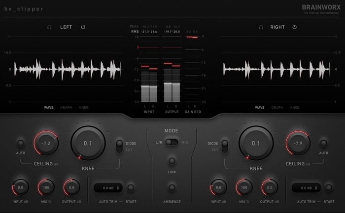Toggle the L/R to M/S MODE switch

coord(172,142)
